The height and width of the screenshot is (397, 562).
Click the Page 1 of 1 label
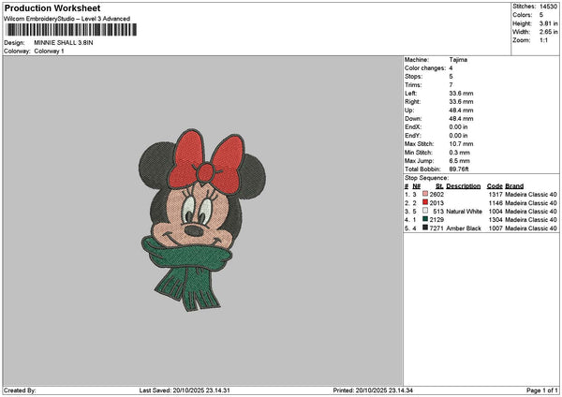[x=542, y=390]
